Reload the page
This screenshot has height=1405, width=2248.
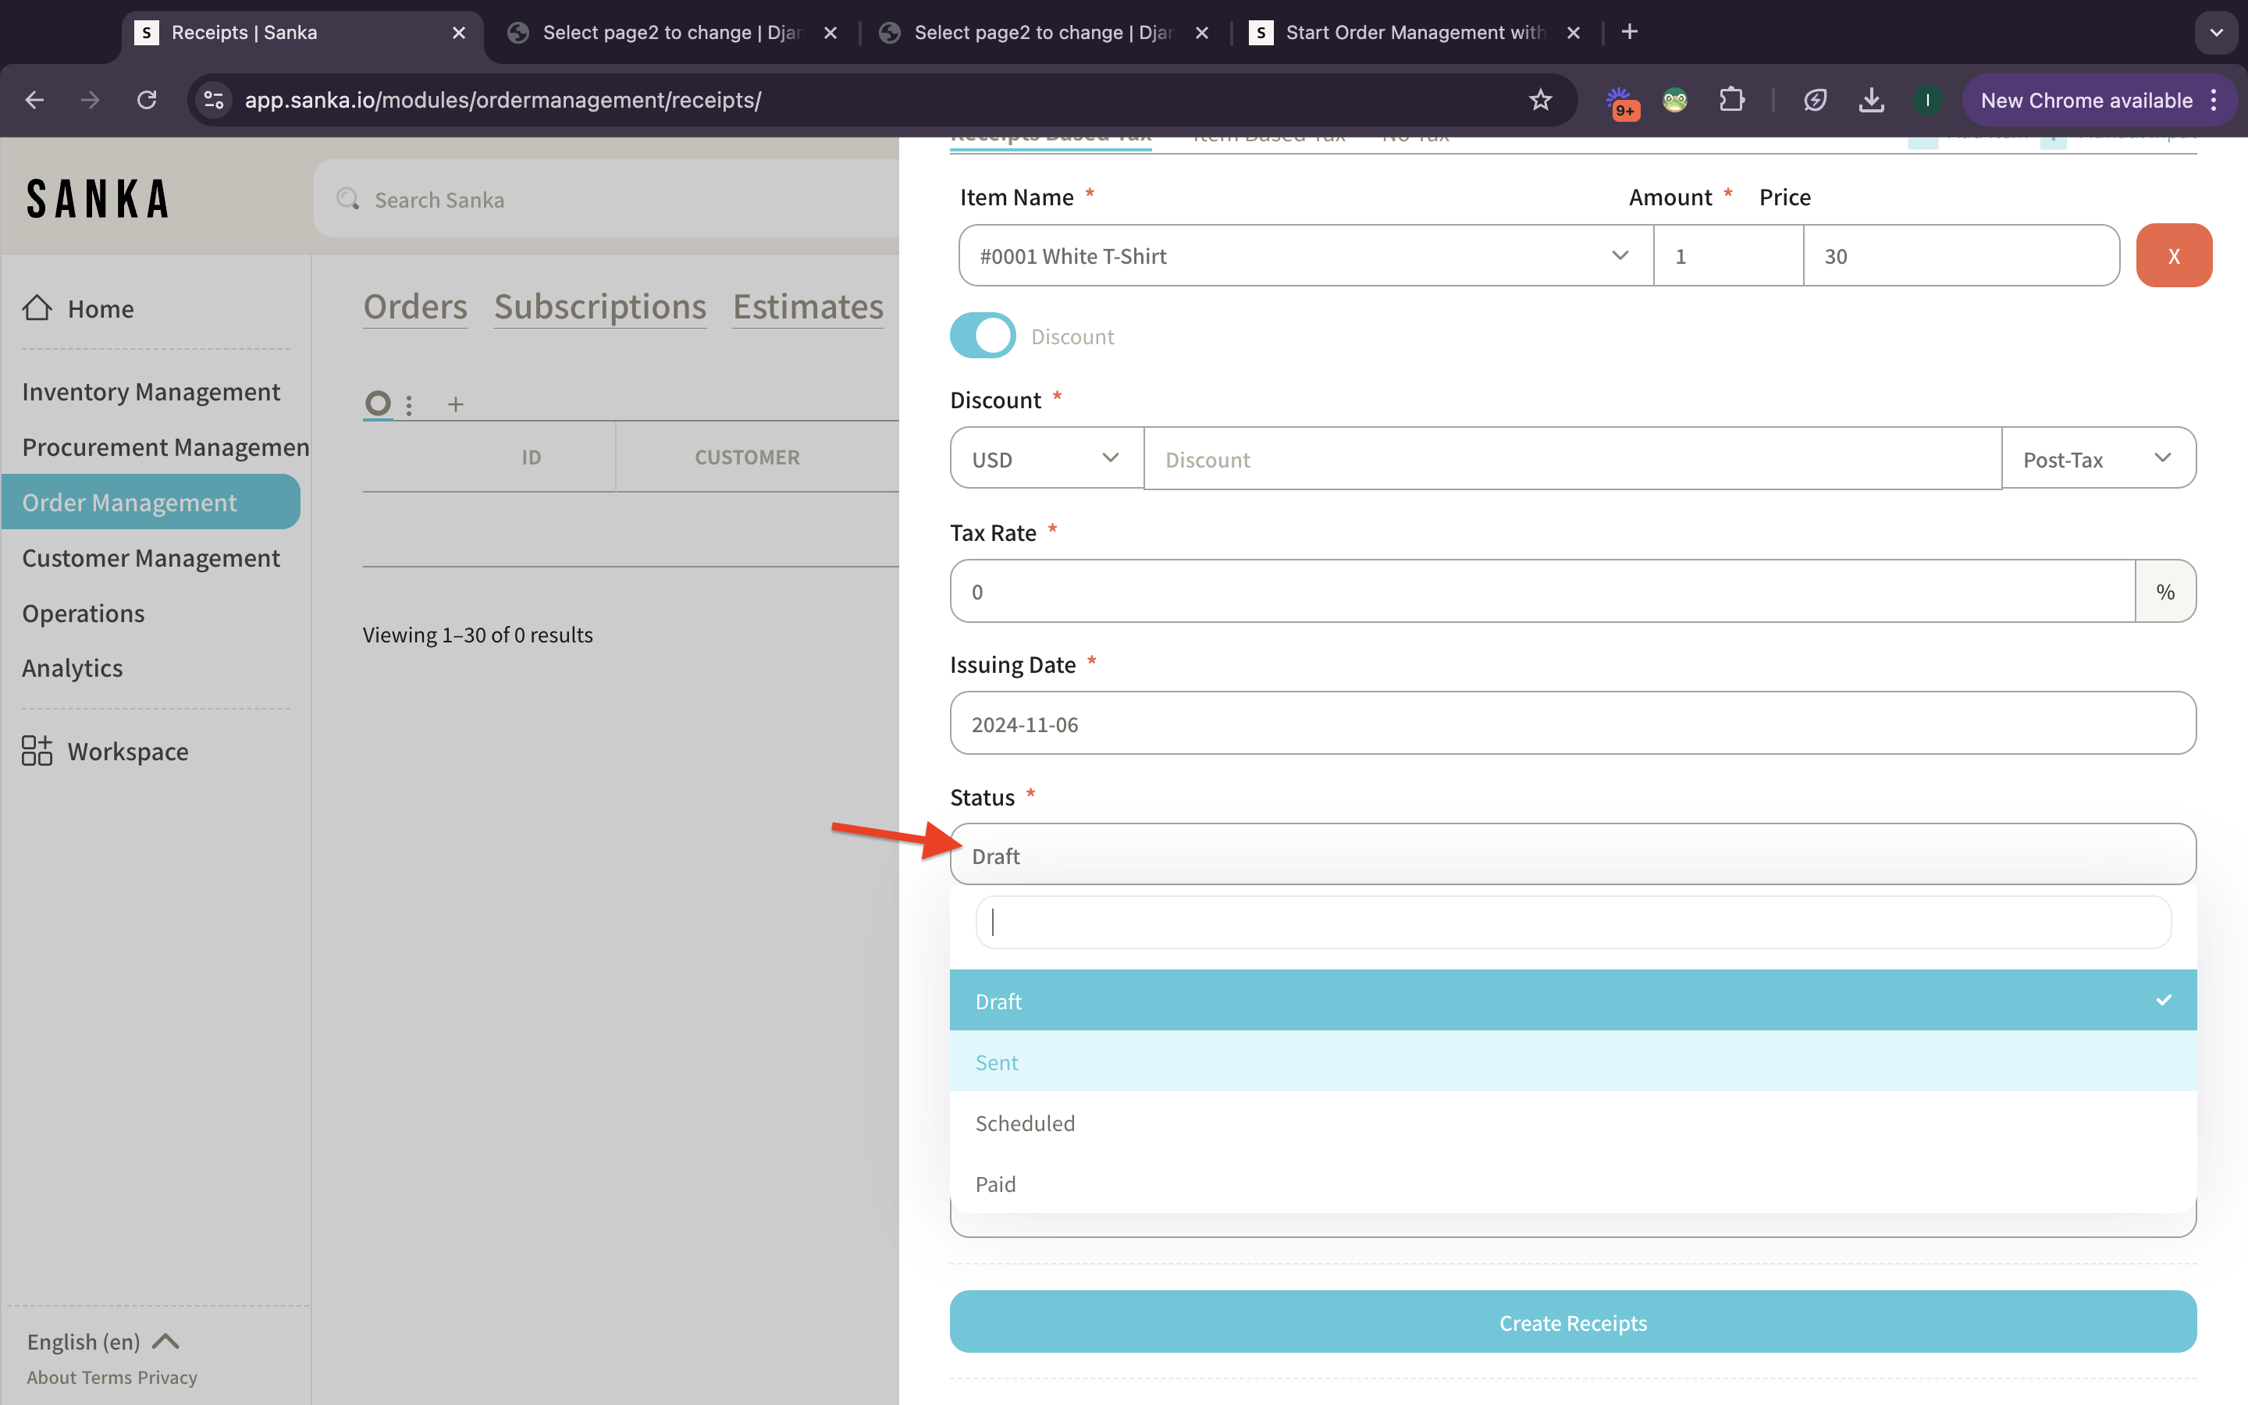147,99
